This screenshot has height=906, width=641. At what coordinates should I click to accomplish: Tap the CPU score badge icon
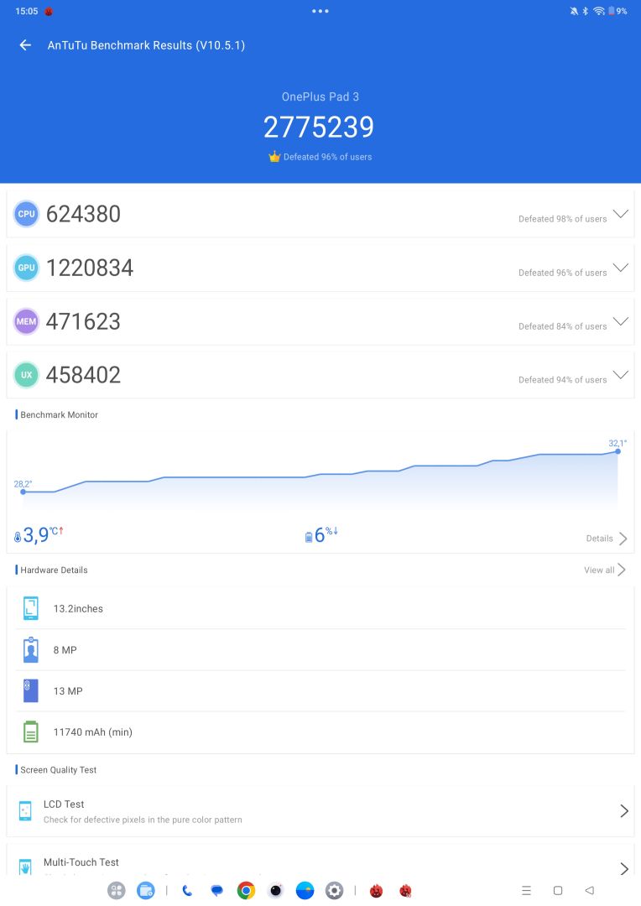(26, 214)
